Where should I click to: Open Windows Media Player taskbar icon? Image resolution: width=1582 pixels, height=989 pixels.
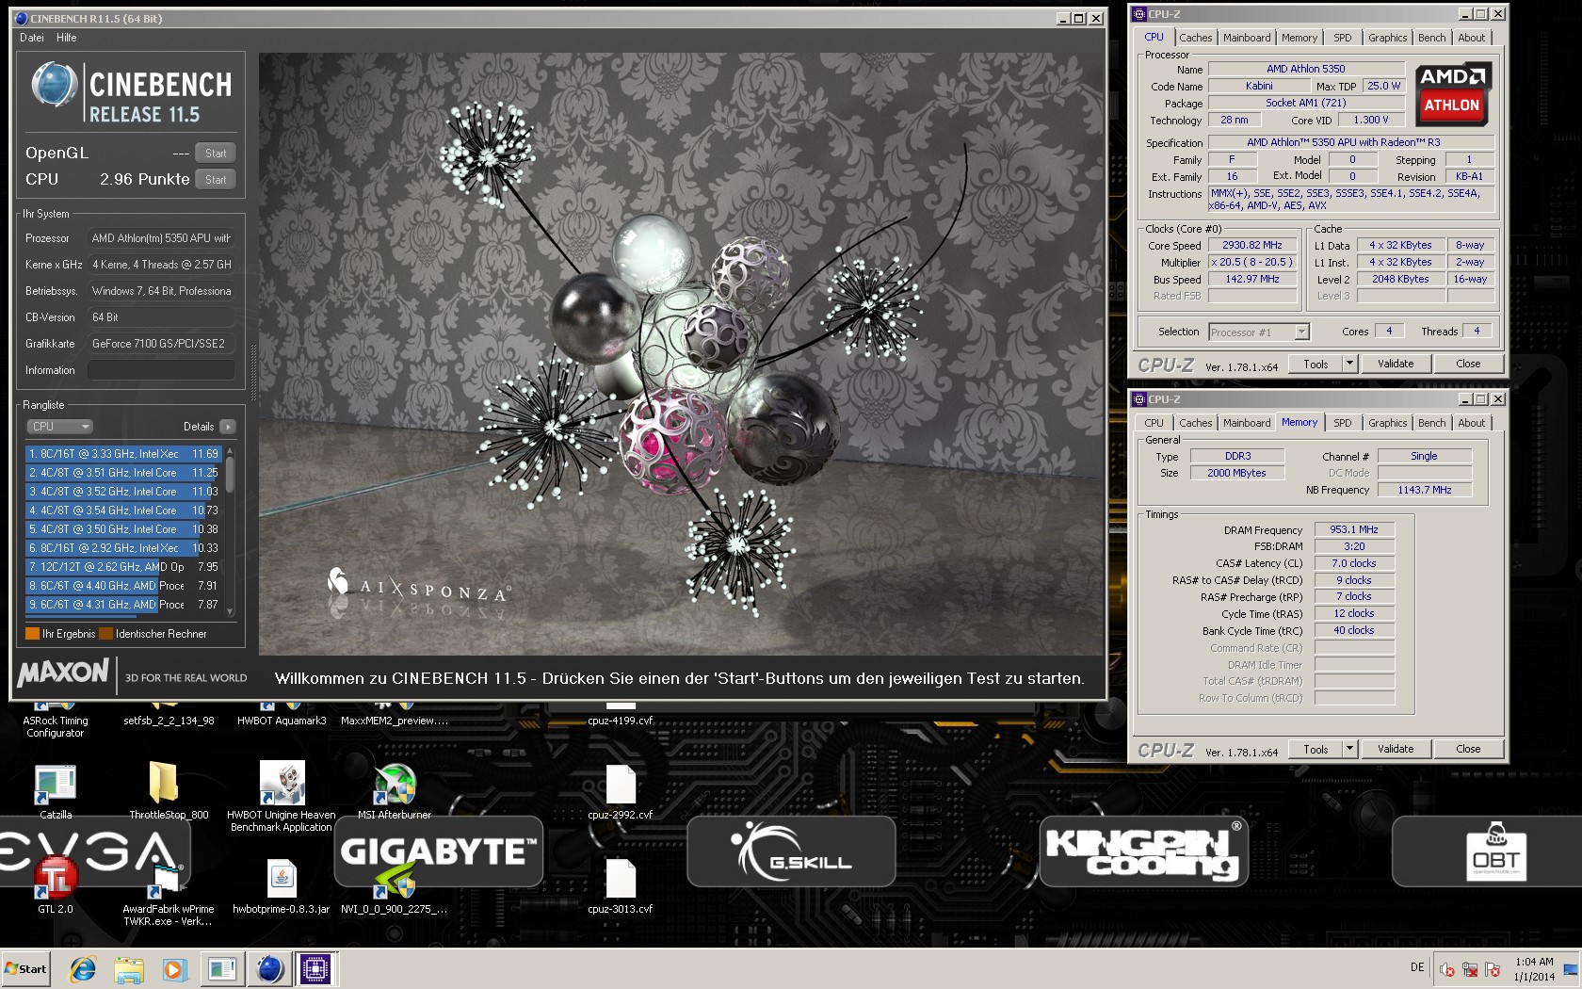pyautogui.click(x=174, y=969)
